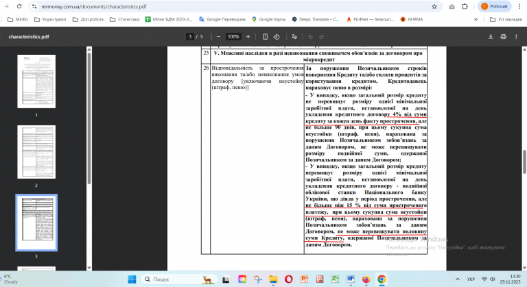Click the undo arrow in PDF toolbar

click(310, 36)
